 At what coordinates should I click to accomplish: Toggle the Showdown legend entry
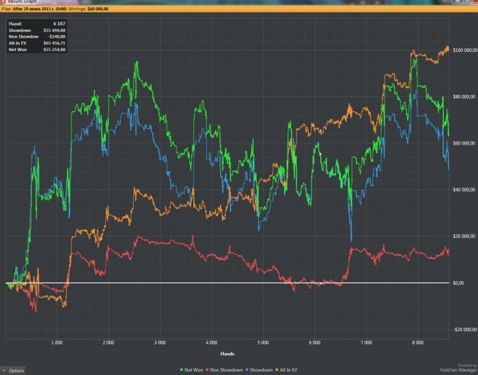tap(259, 370)
